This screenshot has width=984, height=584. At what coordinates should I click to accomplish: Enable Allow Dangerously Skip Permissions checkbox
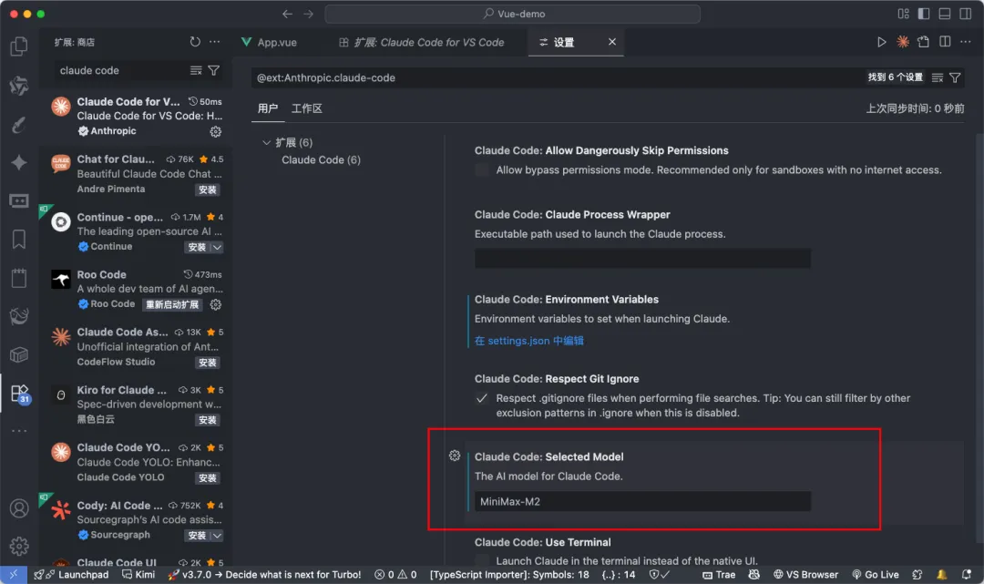[x=482, y=170]
